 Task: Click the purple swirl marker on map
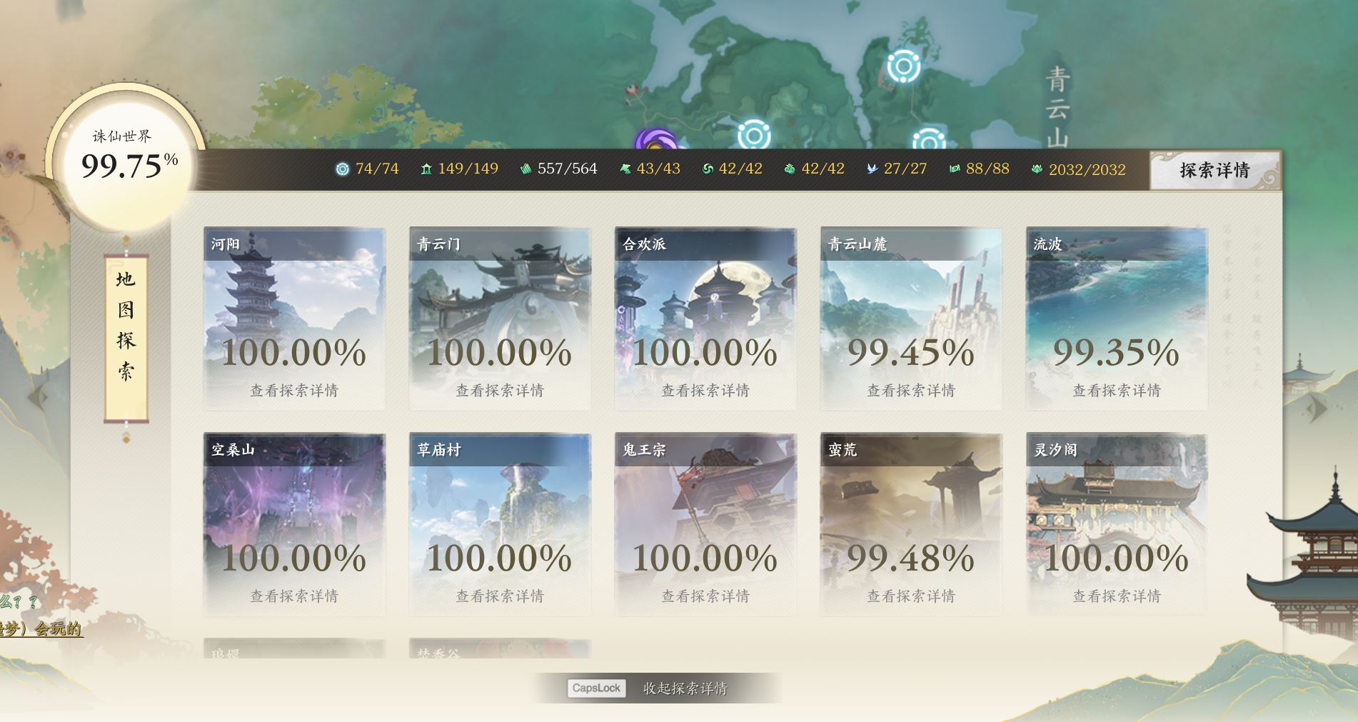coord(655,140)
